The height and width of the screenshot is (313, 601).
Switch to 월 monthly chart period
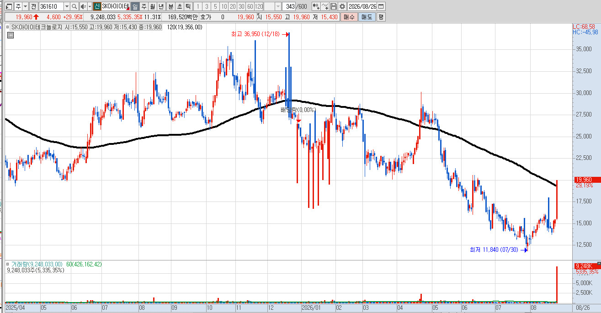[152, 6]
